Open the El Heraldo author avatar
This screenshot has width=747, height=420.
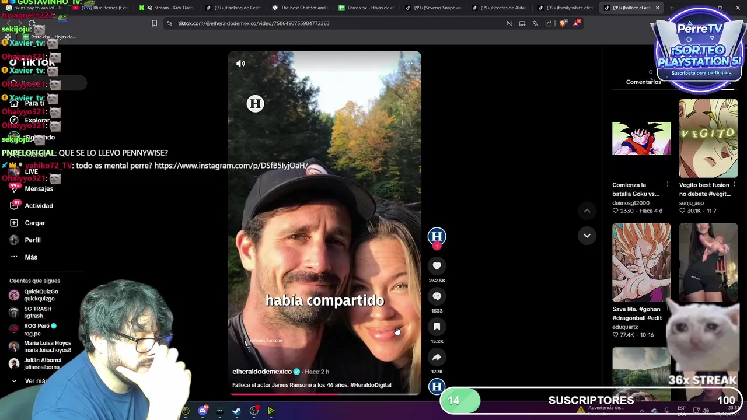pos(437,236)
